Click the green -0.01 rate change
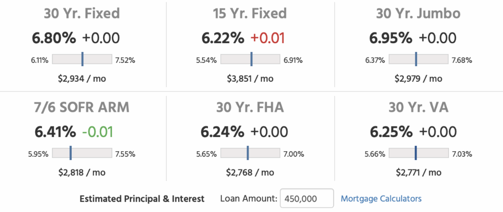This screenshot has width=503, height=212. tap(97, 132)
